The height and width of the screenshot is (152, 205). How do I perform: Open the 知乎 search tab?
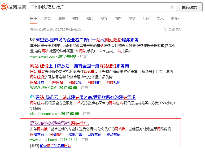[x=76, y=19]
